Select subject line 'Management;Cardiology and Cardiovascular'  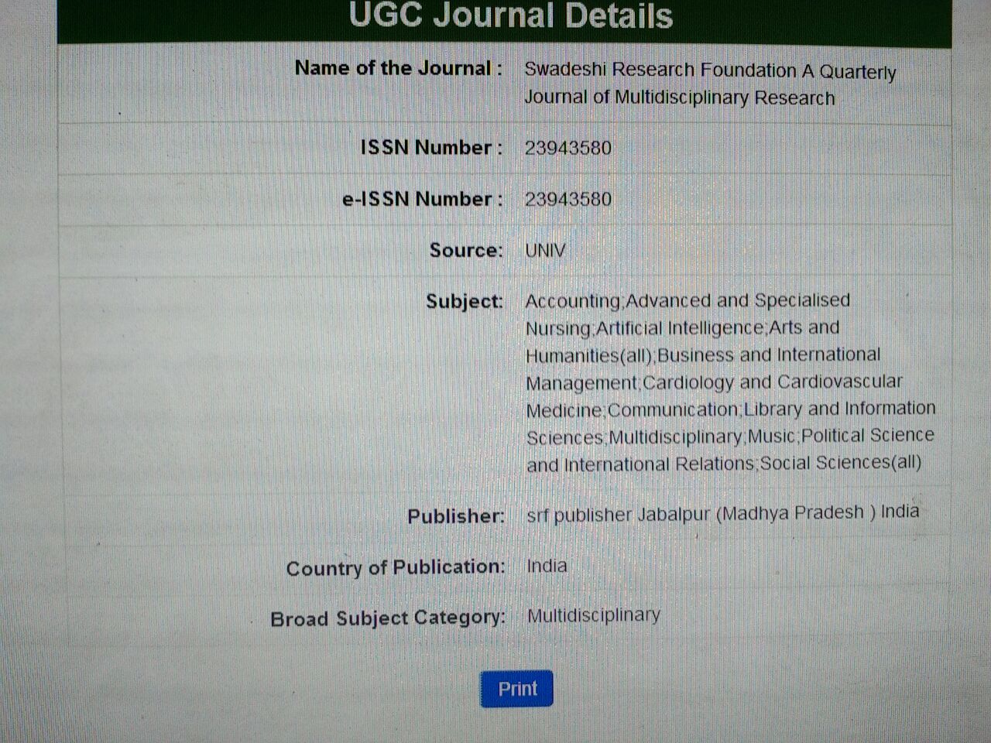(714, 382)
